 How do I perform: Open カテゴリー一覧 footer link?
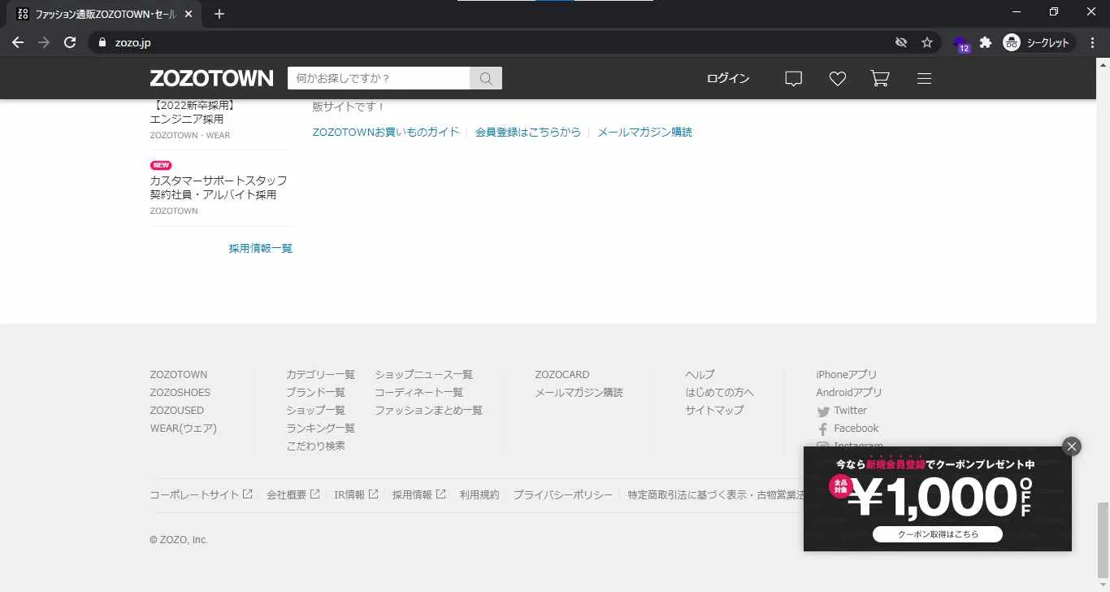coord(320,375)
